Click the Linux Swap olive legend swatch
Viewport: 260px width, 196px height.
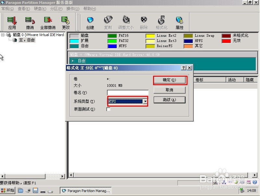click(x=188, y=36)
